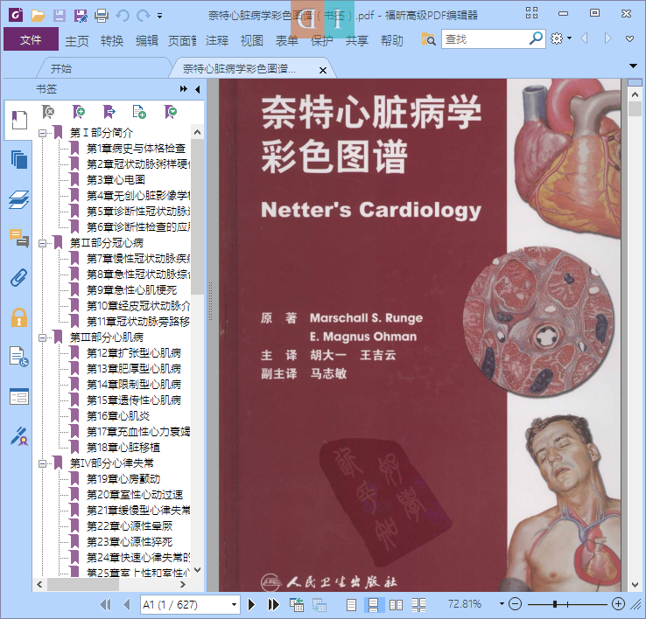Switch to the 开始 document tab
646x619 pixels.
(x=61, y=68)
